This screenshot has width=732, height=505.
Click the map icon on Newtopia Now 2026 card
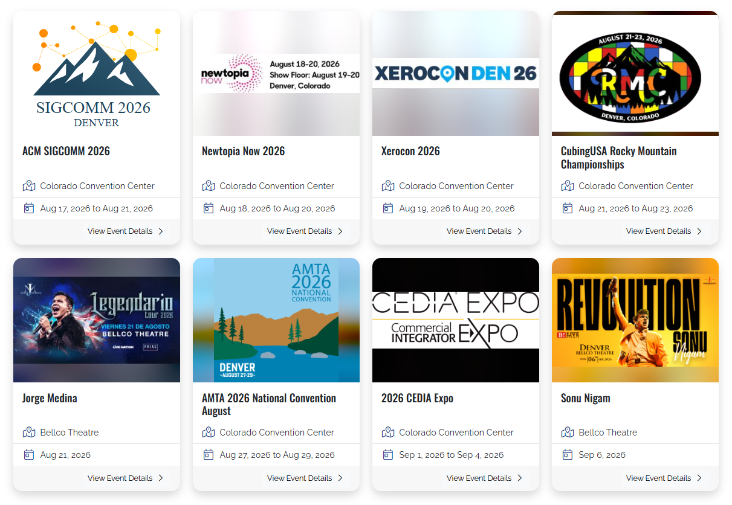[x=209, y=185]
